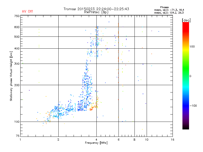Screen dimensions: 203x152
Task: Select the O-mode mean -71.3 statistics line
Action: pos(169,10)
